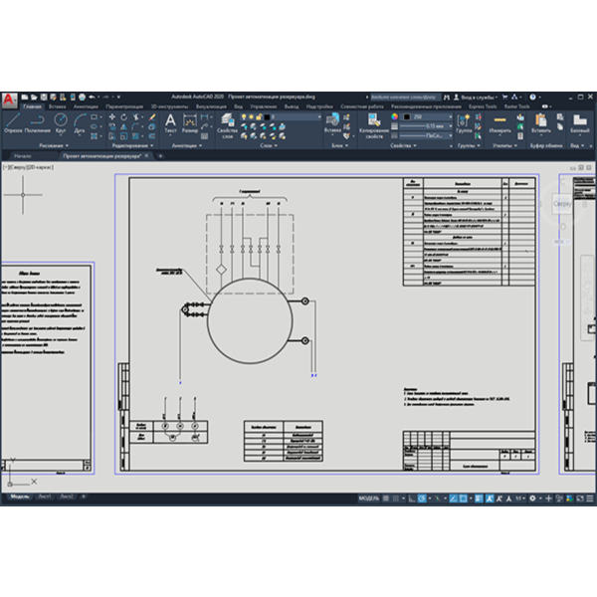Activate the Текст annotation tool
The image size is (597, 597).
click(x=170, y=124)
